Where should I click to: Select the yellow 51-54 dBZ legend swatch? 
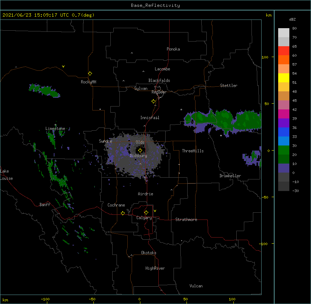coord(284,78)
